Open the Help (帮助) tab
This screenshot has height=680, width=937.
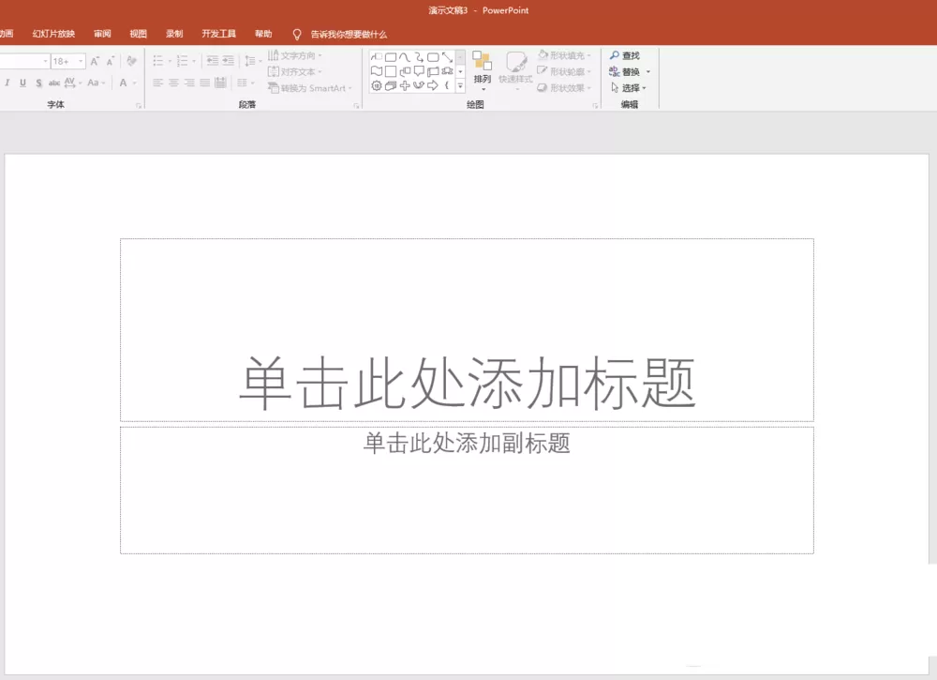point(263,34)
